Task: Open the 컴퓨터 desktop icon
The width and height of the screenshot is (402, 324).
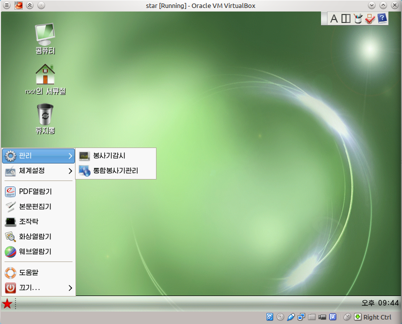Action: pyautogui.click(x=45, y=38)
